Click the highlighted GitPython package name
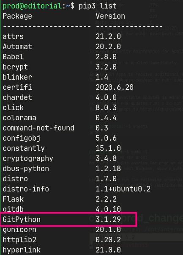183x255 pixels. tap(22, 219)
